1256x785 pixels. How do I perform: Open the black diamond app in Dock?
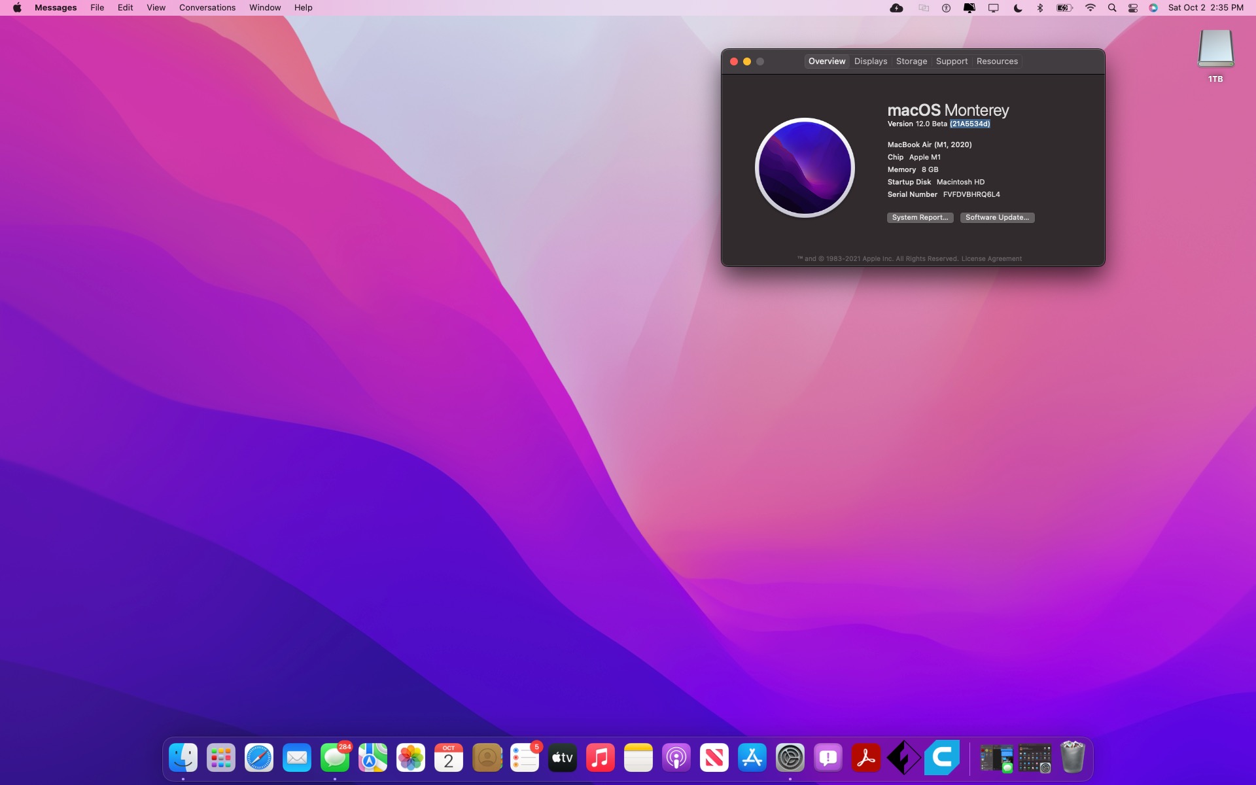(x=904, y=758)
